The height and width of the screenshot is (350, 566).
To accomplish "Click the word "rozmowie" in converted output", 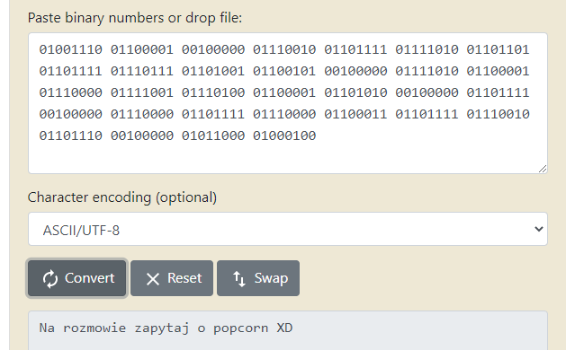I will pos(94,328).
